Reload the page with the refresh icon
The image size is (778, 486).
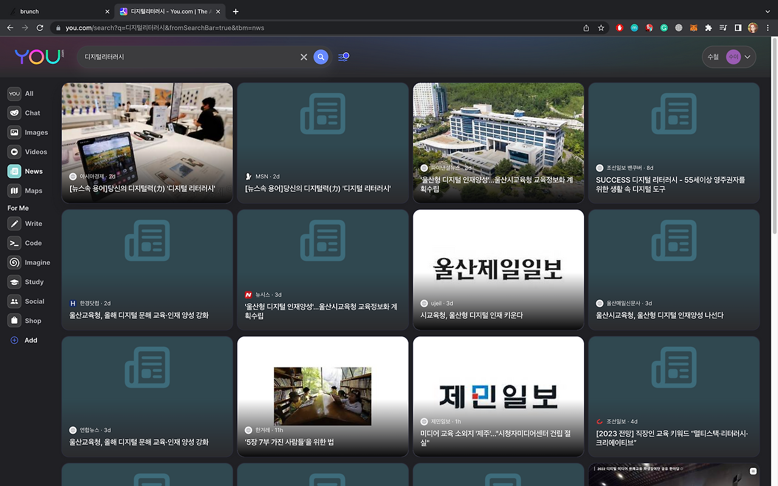tap(40, 28)
